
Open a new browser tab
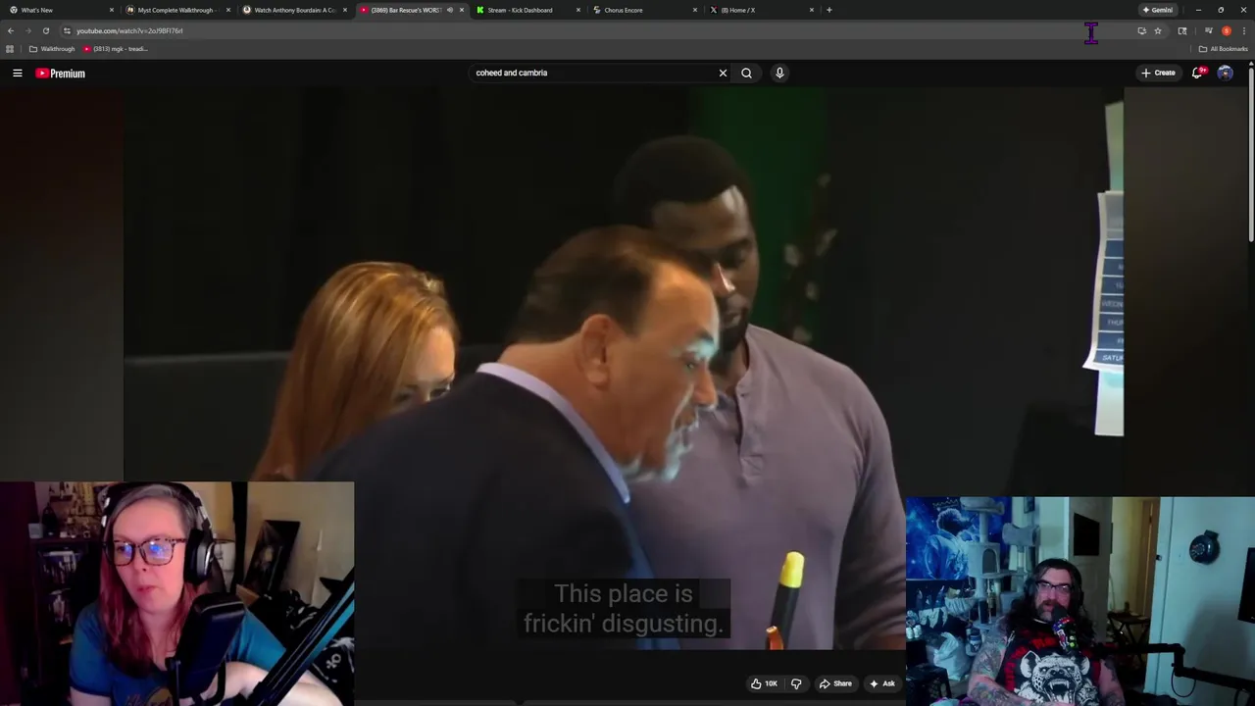point(828,10)
